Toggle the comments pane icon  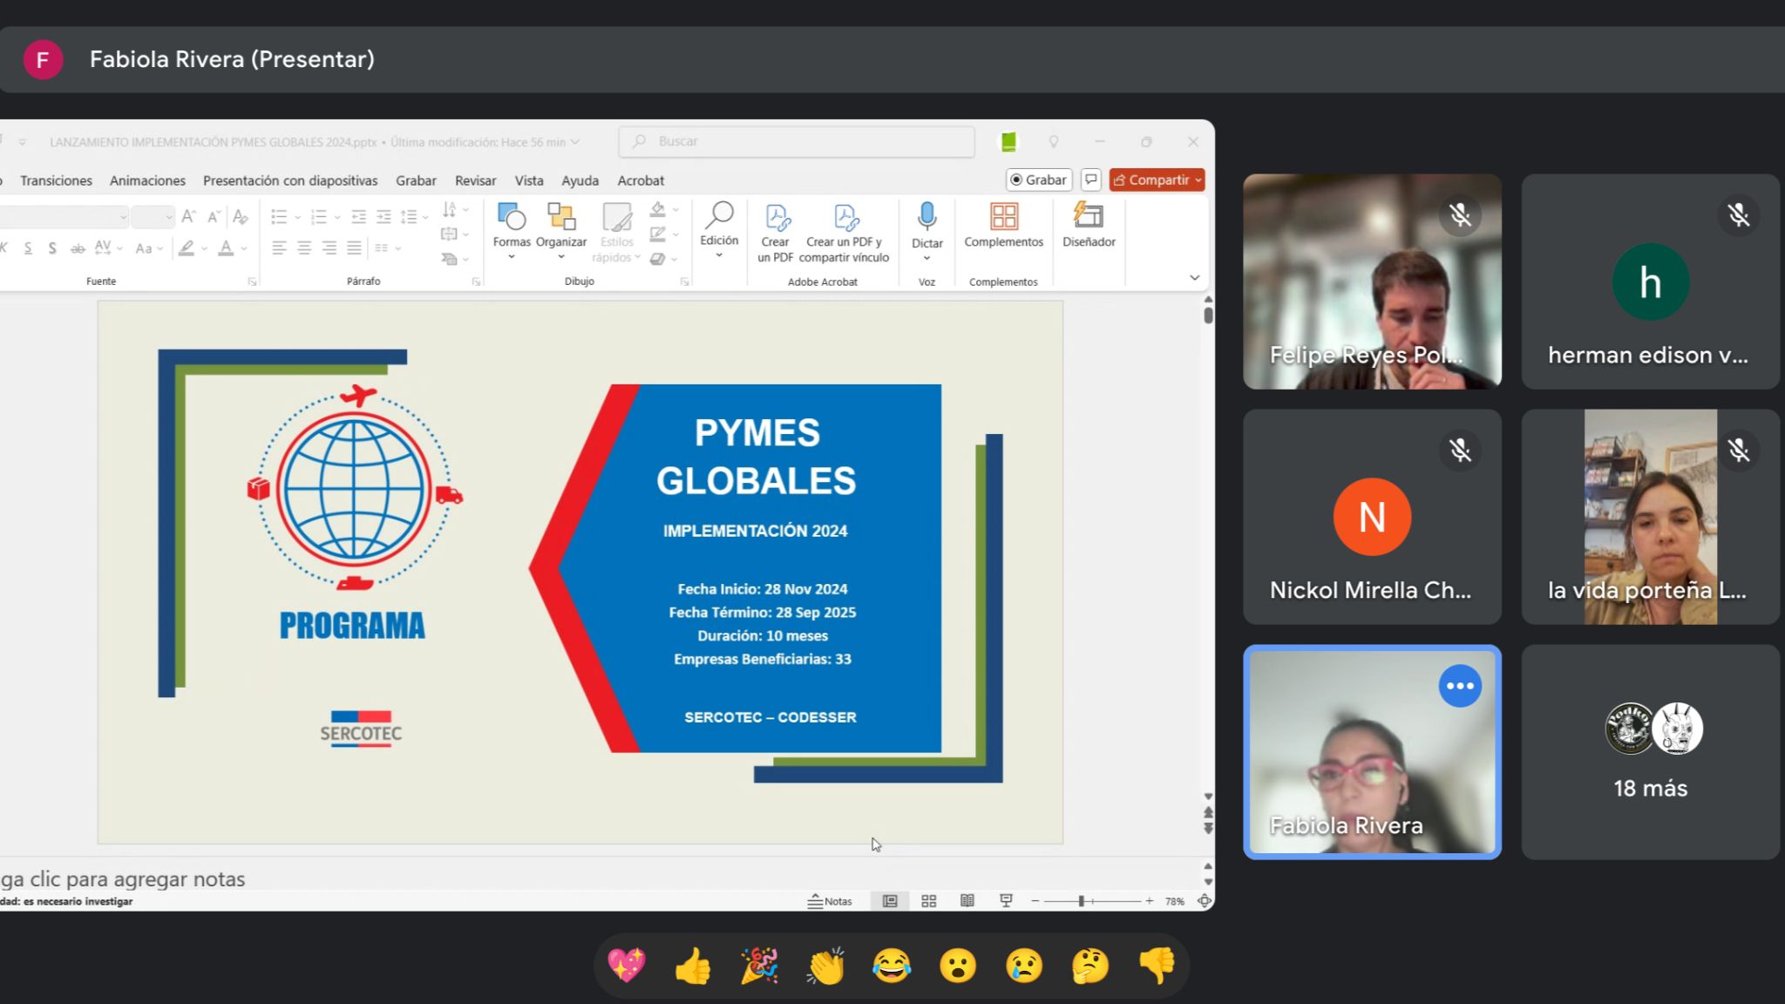click(x=1090, y=180)
